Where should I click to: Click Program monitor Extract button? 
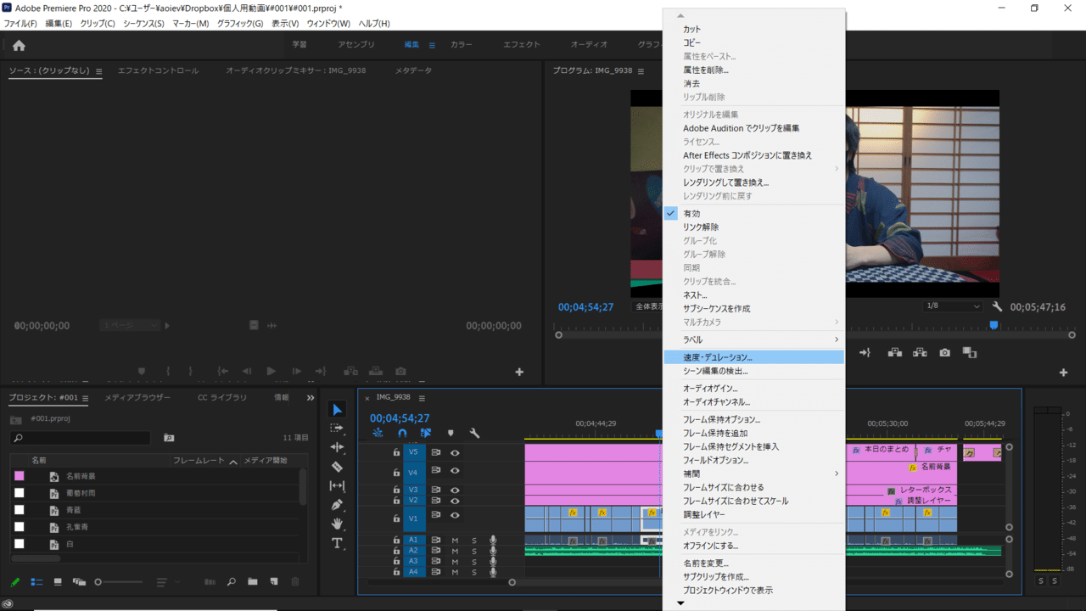click(x=920, y=352)
